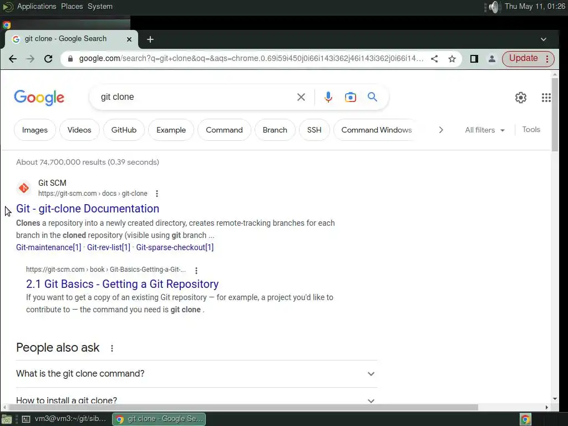Open the System menu
The width and height of the screenshot is (568, 426).
[100, 7]
